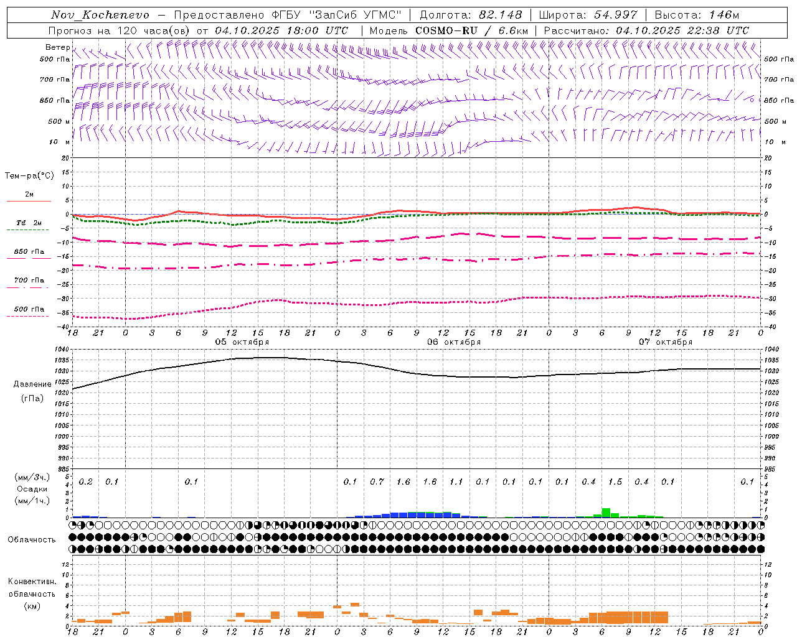797x637 pixels.
Task: Select forecast start 04.10.2025 18:00 UTC
Action: [281, 30]
